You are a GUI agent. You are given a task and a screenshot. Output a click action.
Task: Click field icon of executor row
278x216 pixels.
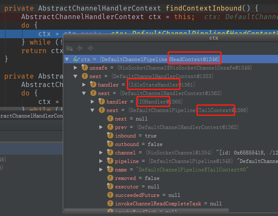coord(110,187)
